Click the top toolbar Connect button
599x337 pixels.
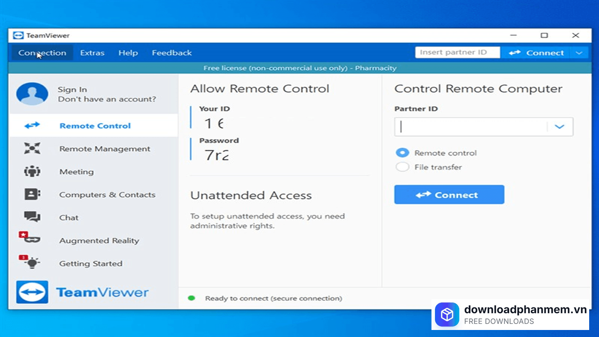click(x=536, y=53)
